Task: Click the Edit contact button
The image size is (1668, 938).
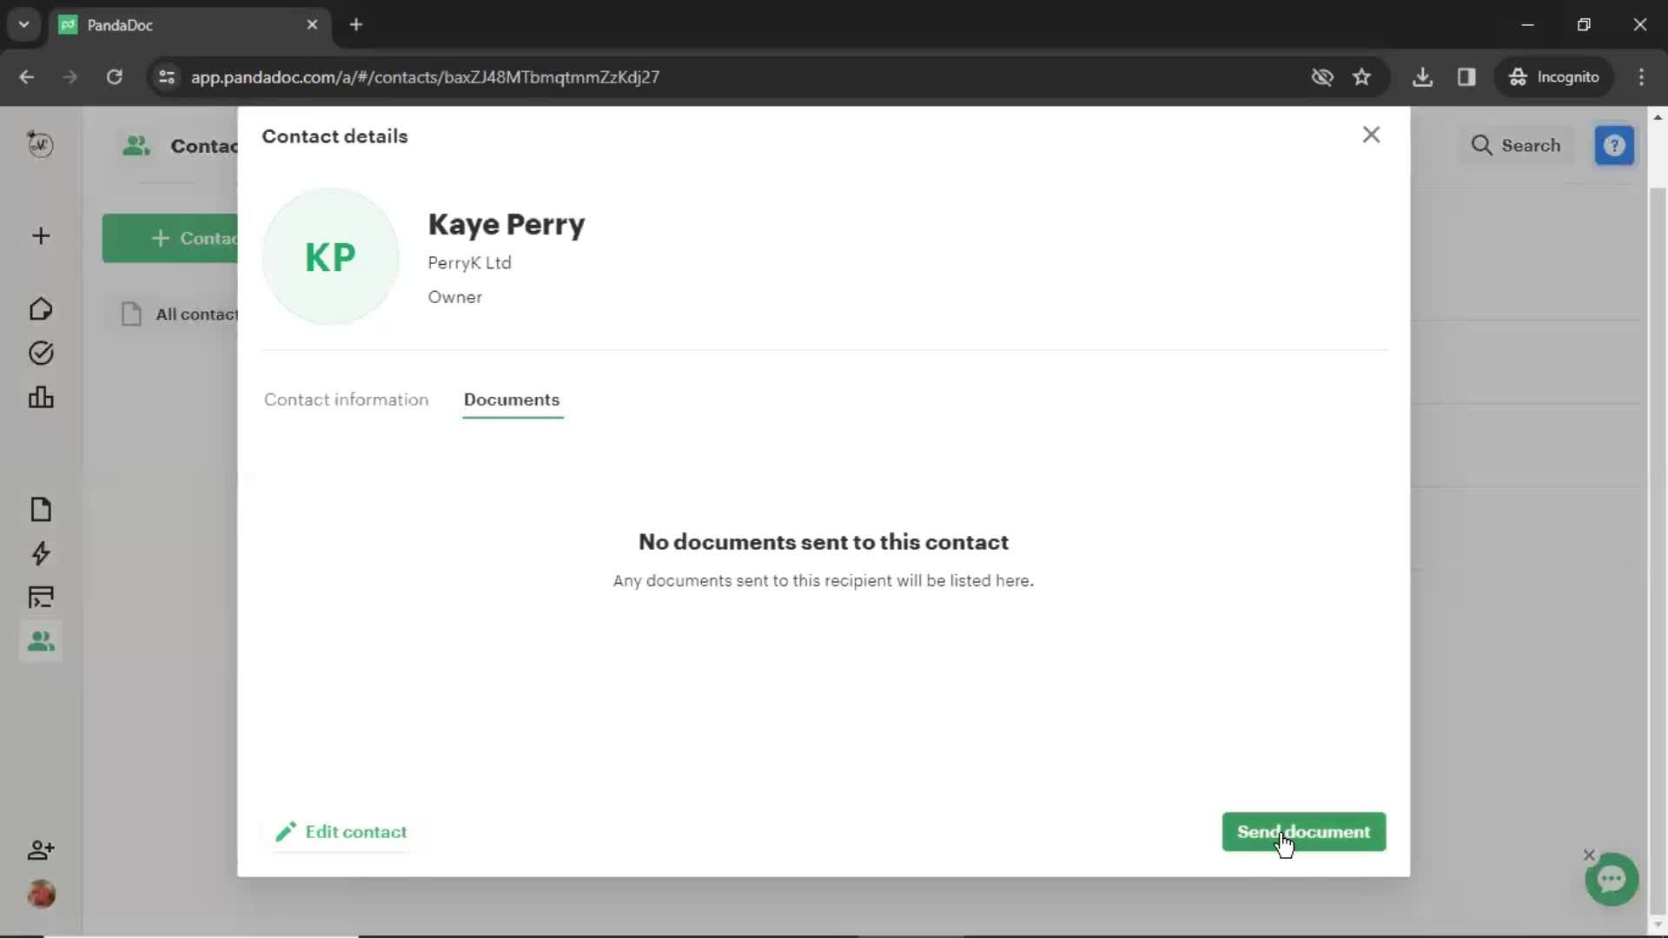Action: point(341,831)
